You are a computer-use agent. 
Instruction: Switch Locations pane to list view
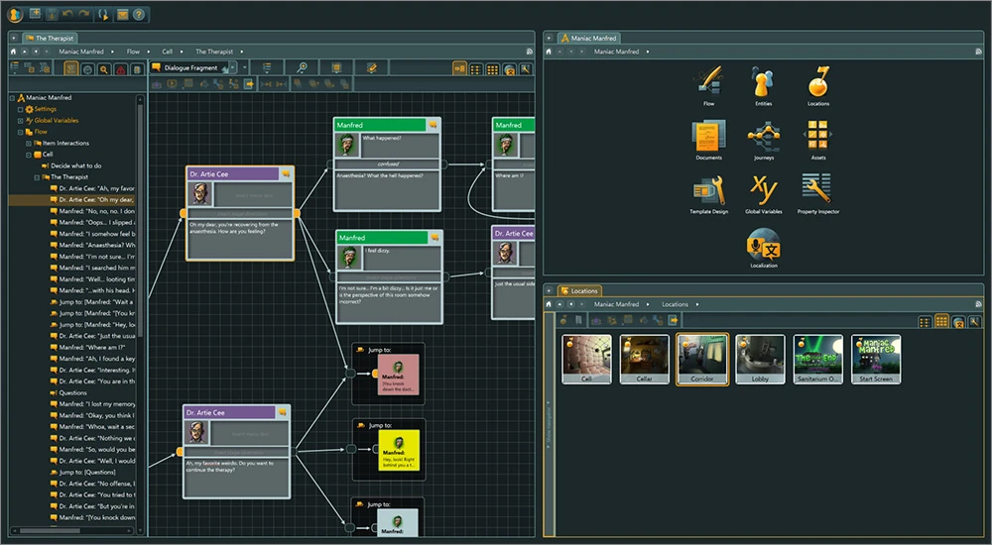coord(925,322)
